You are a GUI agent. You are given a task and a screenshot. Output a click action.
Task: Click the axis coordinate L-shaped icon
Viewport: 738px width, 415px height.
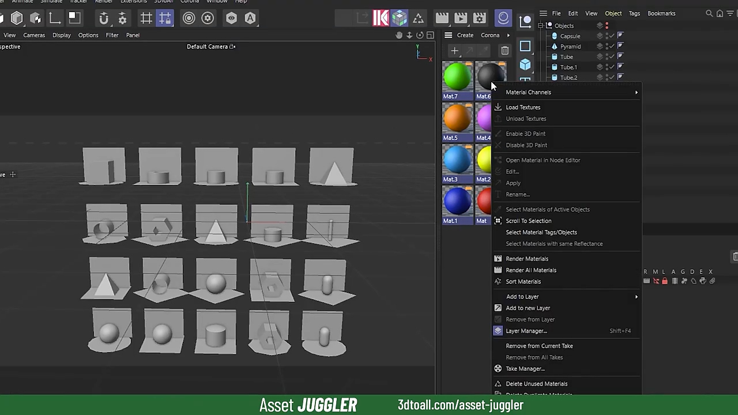pyautogui.click(x=55, y=18)
